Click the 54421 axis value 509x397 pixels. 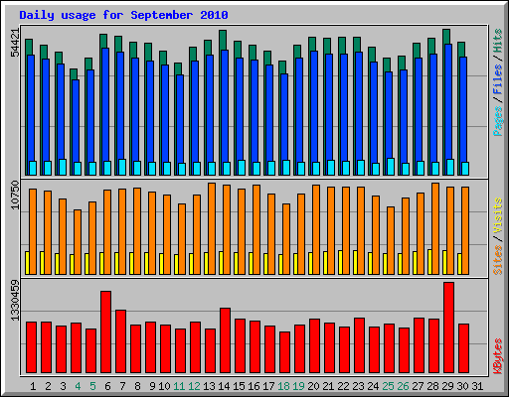pos(15,43)
